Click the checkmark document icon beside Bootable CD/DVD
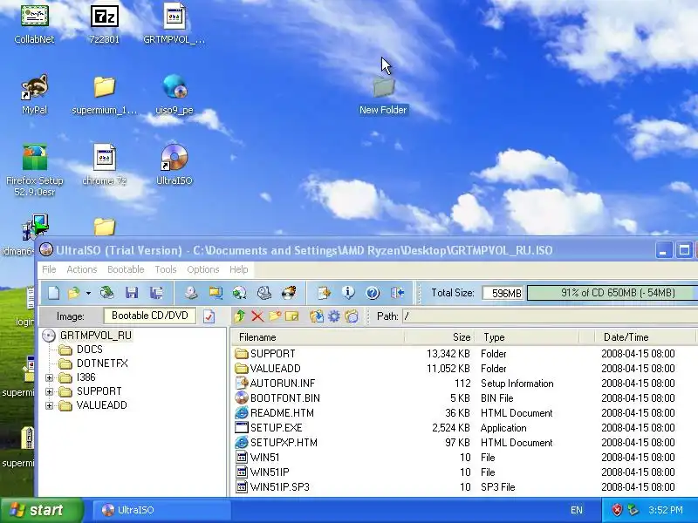The height and width of the screenshot is (523, 698). (209, 316)
